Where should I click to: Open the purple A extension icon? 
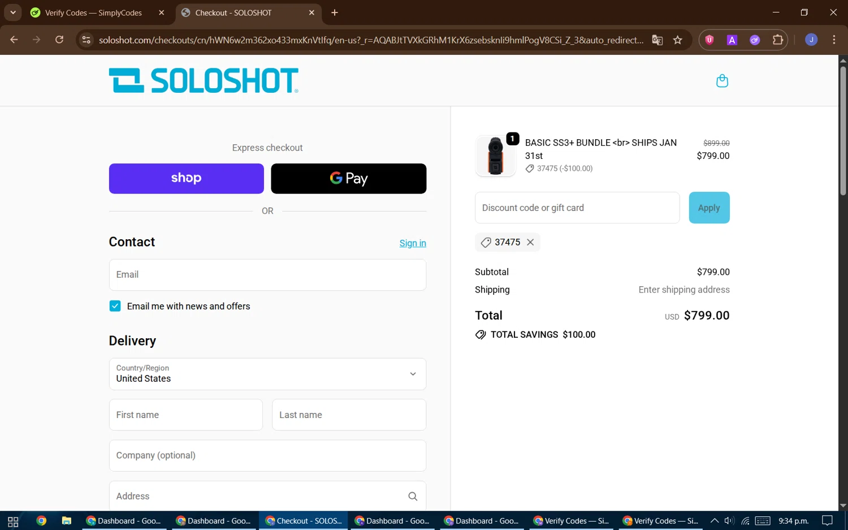pos(732,40)
